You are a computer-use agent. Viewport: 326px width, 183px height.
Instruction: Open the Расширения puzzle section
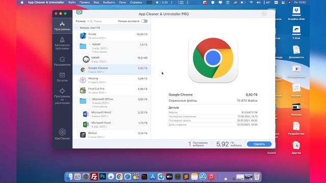(62, 61)
